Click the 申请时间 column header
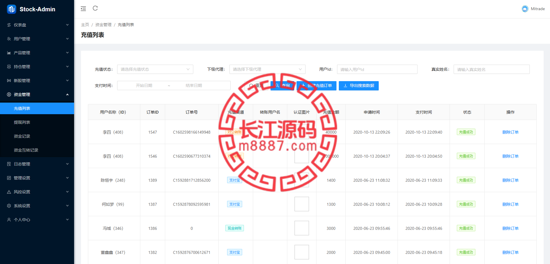This screenshot has width=550, height=264. pos(372,112)
